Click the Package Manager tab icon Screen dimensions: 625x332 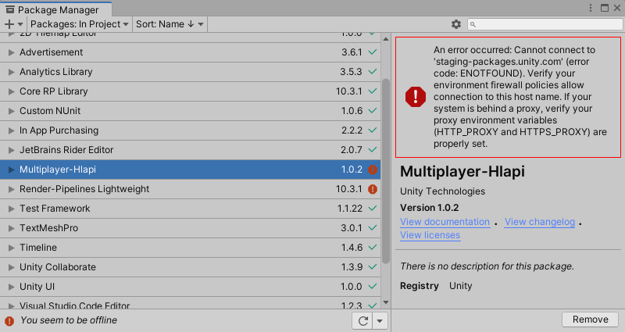[10, 9]
